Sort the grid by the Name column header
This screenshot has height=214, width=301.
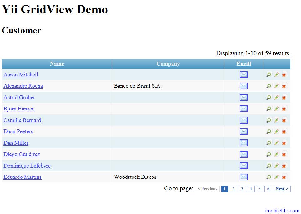57,64
